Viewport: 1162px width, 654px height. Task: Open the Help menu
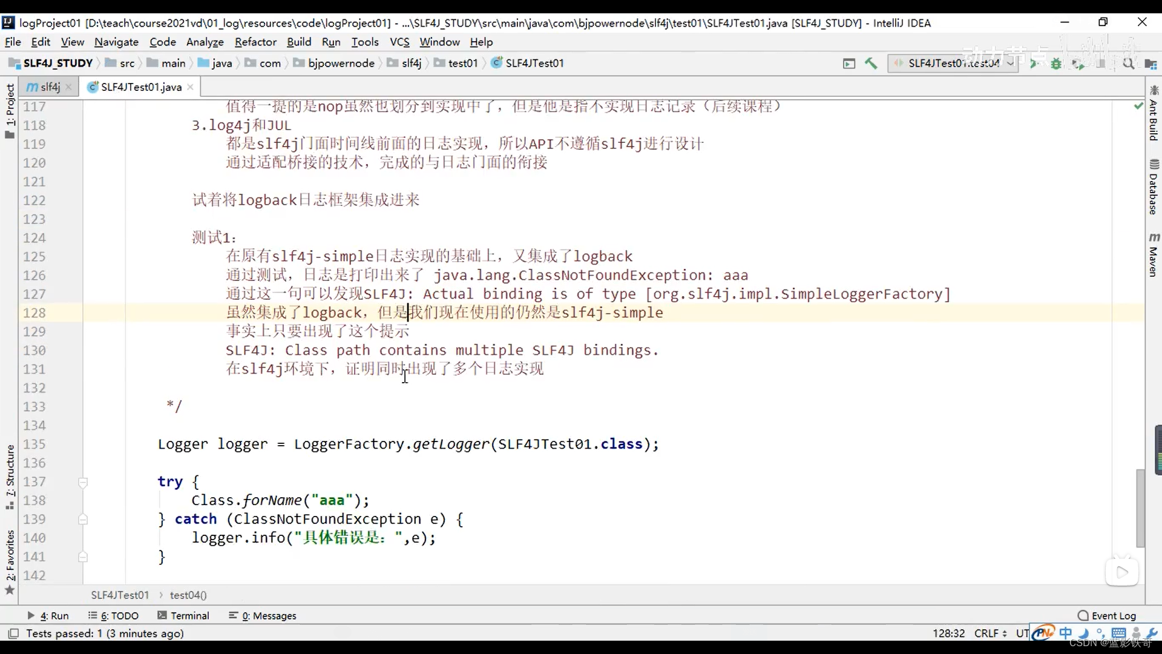(x=481, y=42)
